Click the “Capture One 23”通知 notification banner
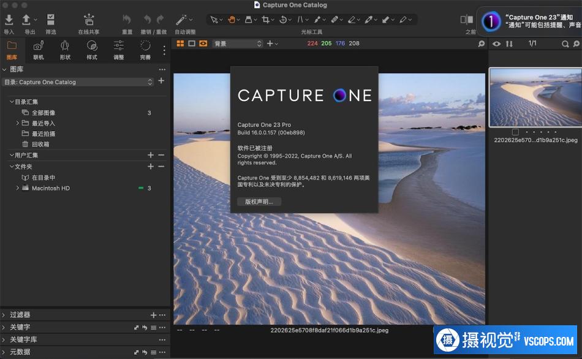This screenshot has width=582, height=359. (530, 21)
